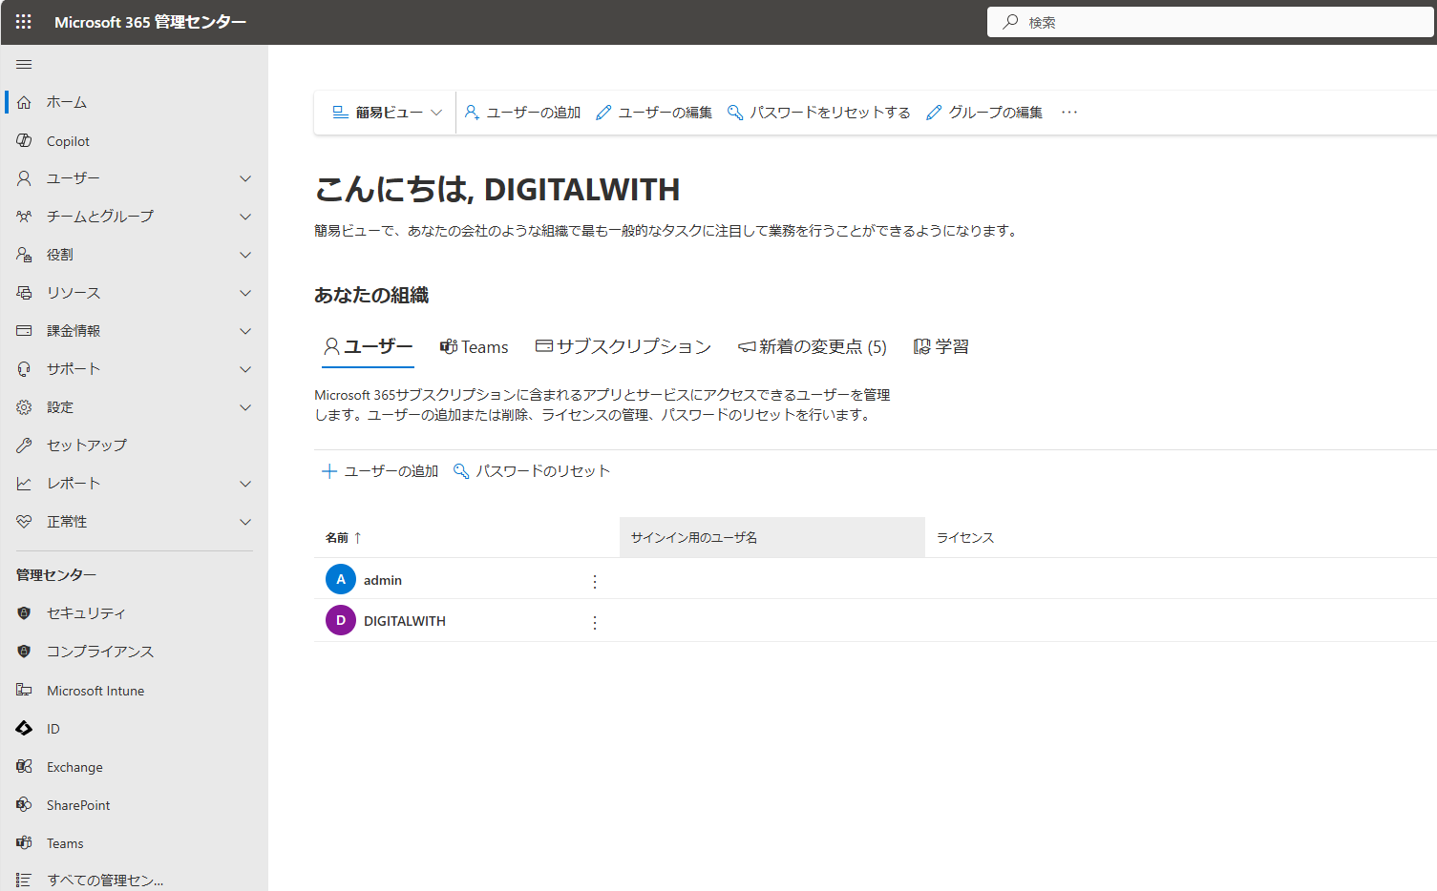Click the Teams icon in sidebar
This screenshot has height=891, width=1437.
[24, 842]
